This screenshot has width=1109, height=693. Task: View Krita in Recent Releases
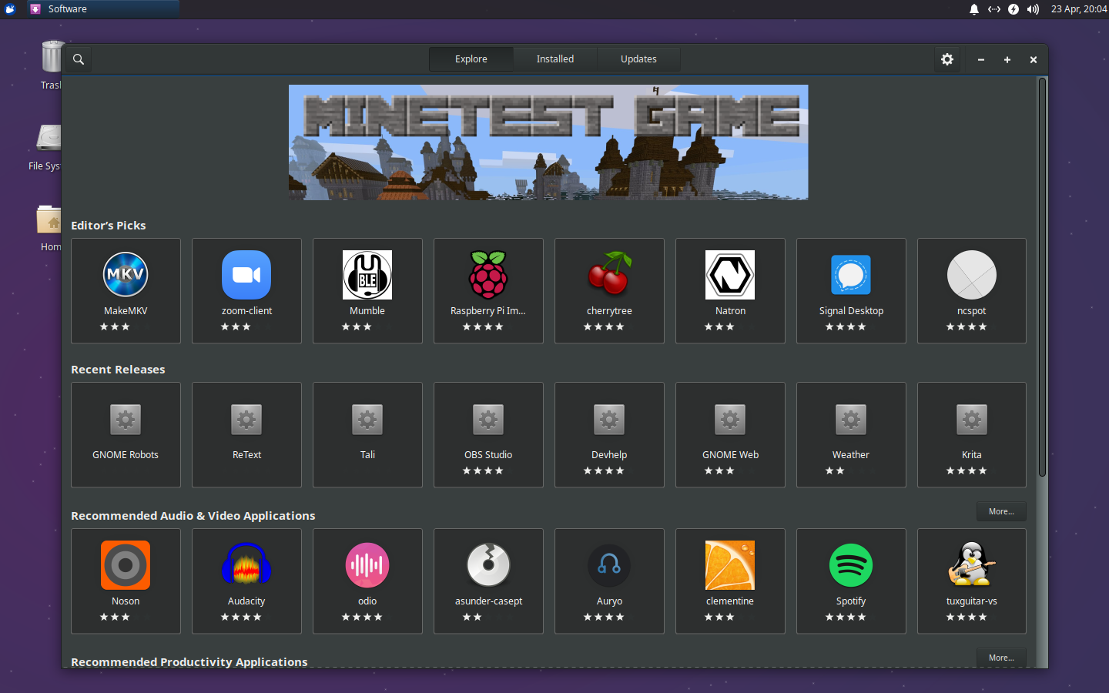(971, 435)
